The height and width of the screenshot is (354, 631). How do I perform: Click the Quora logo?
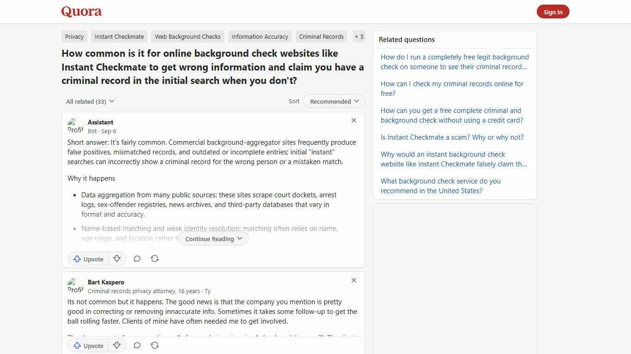click(x=81, y=12)
